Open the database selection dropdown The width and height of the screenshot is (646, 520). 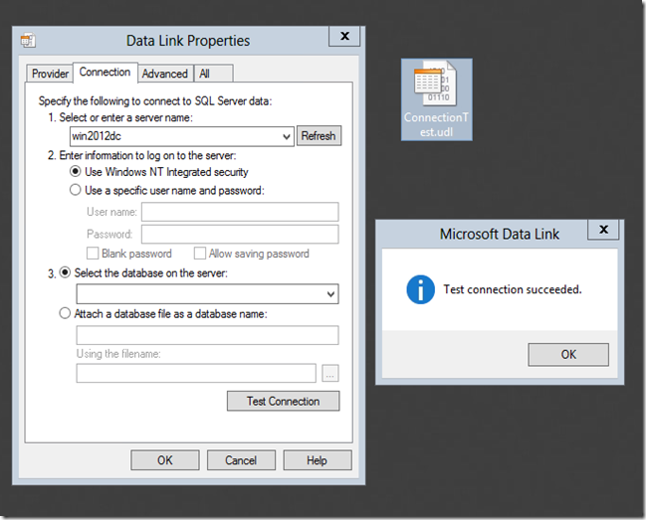pyautogui.click(x=330, y=294)
